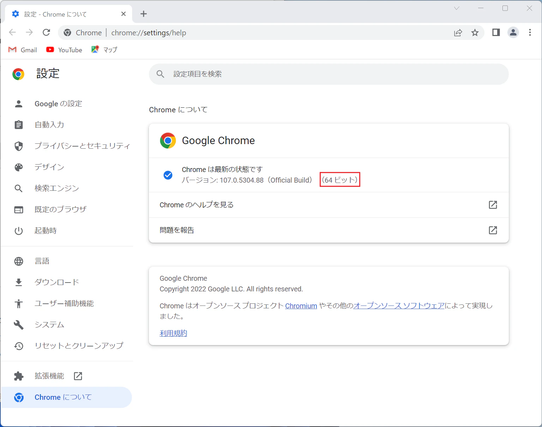Click the restore icon for リセットとクリーンアップ
The height and width of the screenshot is (427, 542).
[x=19, y=346]
